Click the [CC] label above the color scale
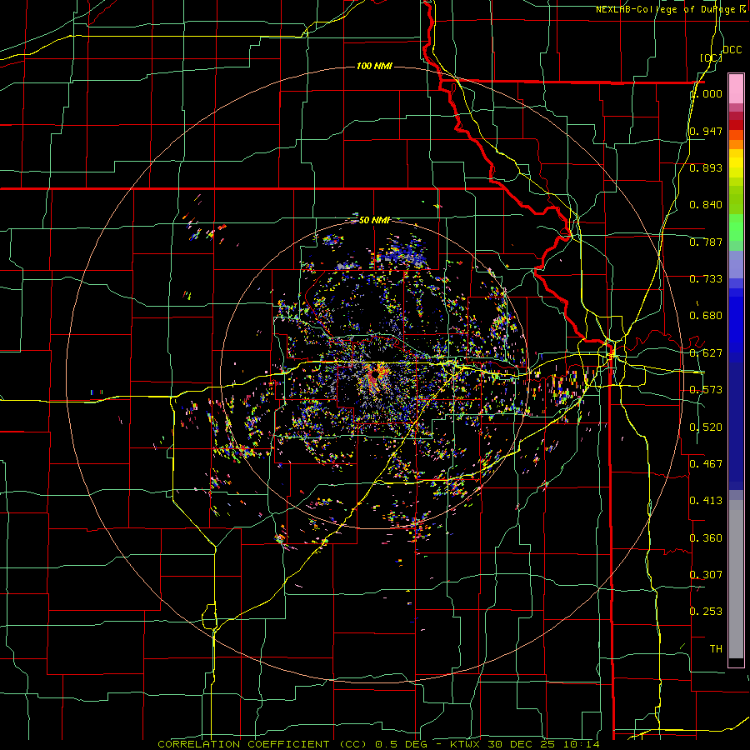750x750 pixels. 711,57
